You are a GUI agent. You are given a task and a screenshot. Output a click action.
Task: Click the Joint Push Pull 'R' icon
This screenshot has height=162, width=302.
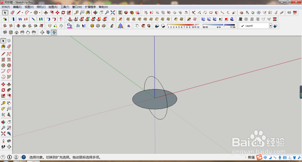[82, 19]
